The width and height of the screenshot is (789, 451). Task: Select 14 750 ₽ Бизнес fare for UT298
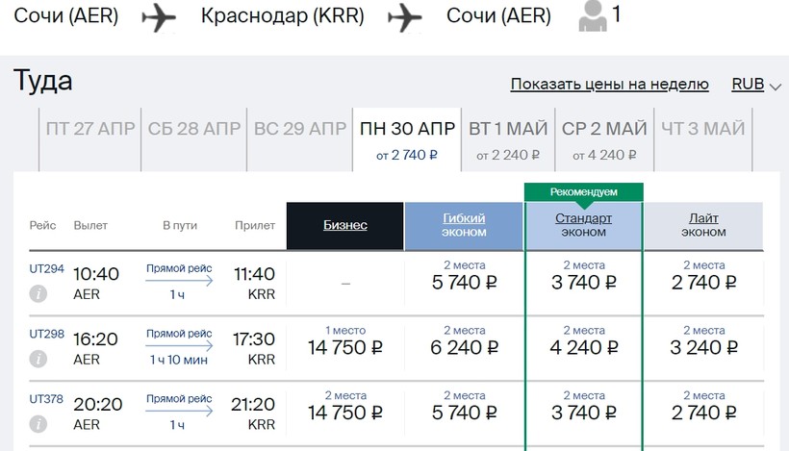tap(344, 347)
